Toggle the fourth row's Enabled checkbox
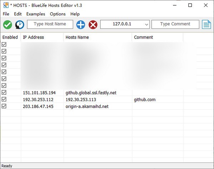The height and width of the screenshot is (169, 214). pyautogui.click(x=4, y=65)
